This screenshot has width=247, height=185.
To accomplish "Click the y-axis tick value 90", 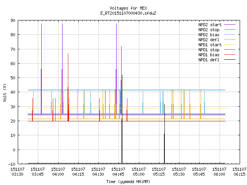I will tap(13, 20).
